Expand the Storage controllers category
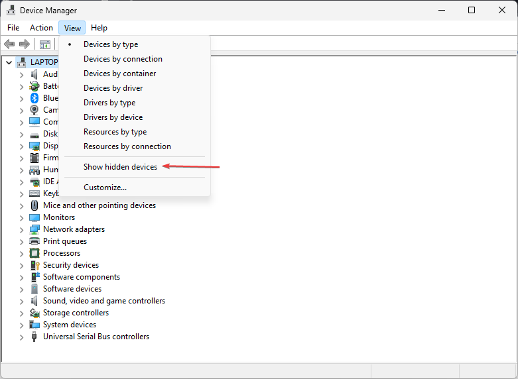 point(21,313)
